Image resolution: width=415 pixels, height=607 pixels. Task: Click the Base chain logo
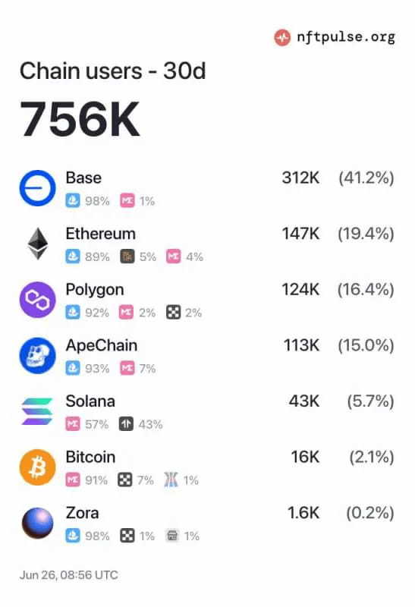[x=37, y=188]
